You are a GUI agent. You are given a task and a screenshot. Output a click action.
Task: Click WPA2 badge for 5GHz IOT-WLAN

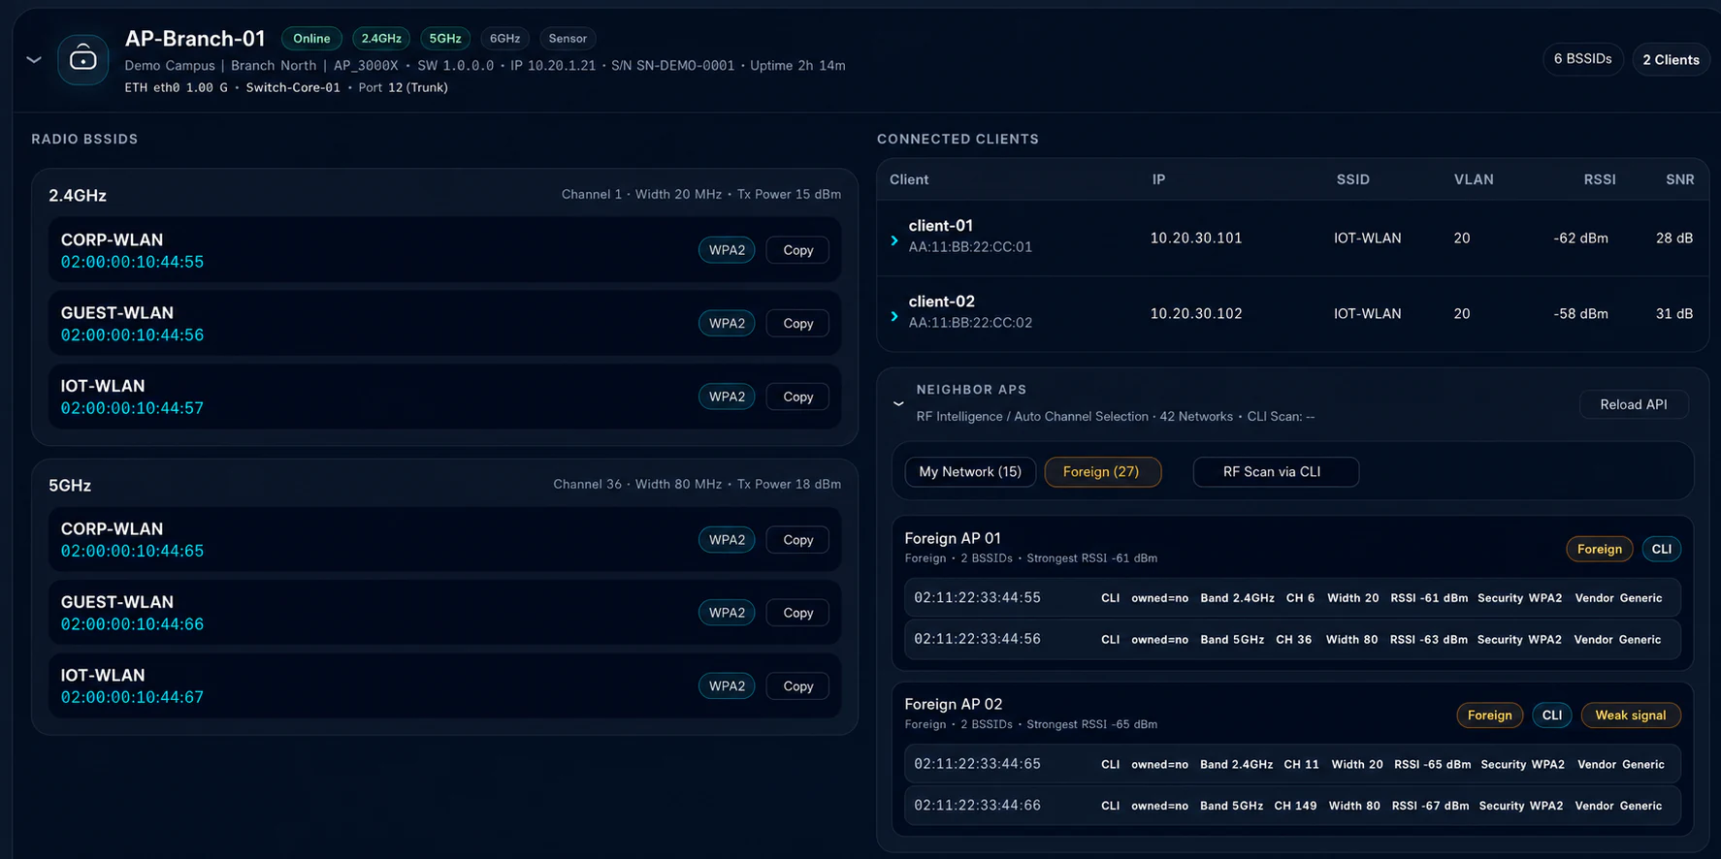coord(727,686)
